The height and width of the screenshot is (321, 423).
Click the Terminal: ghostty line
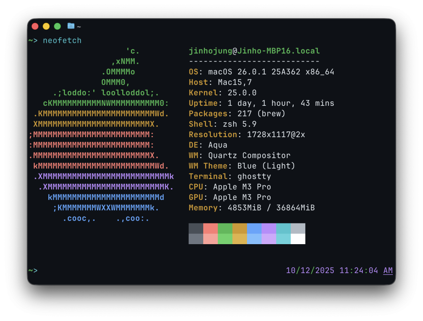click(230, 176)
